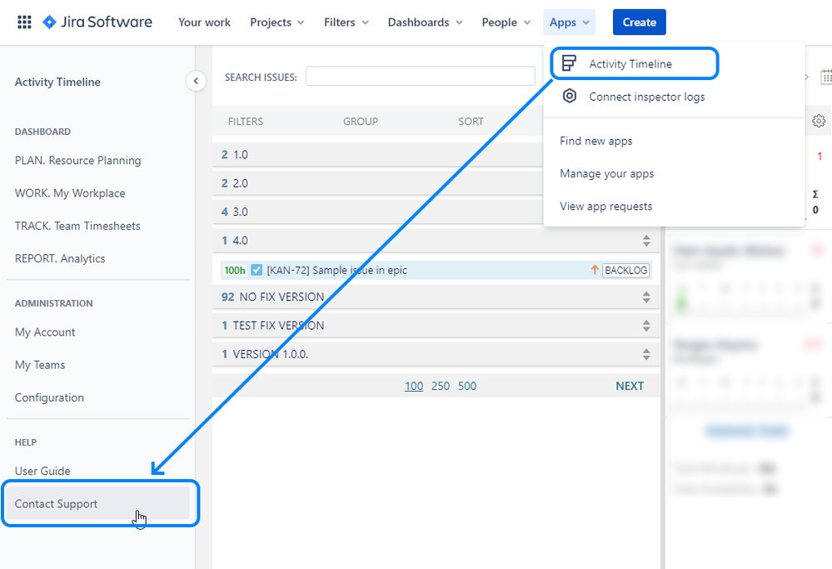Screen dimensions: 832x569
Task: Expand the VERSION 1.0.0. group arrows
Action: (646, 354)
